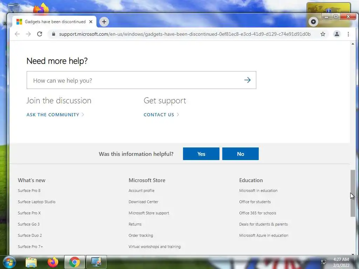Open the Firefox desktop shortcut icon
Viewport: 359px width, 269px height.
pyautogui.click(x=41, y=9)
